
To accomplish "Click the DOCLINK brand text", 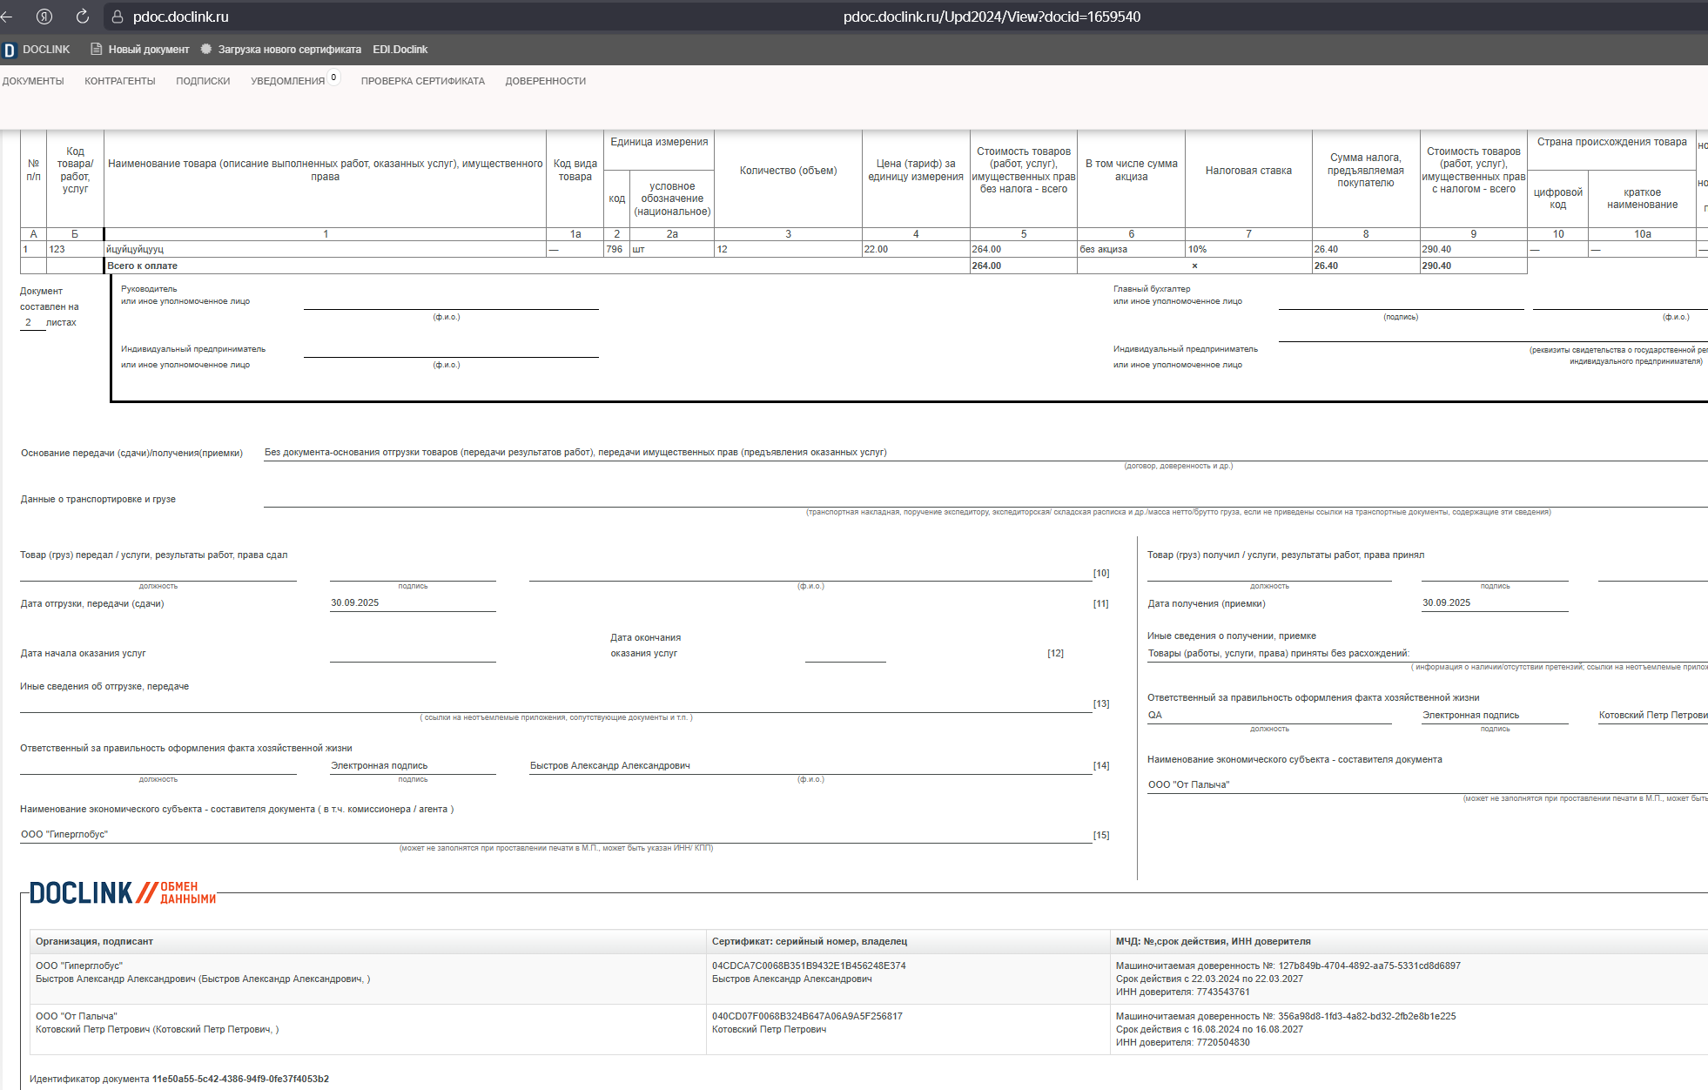I will click(46, 50).
